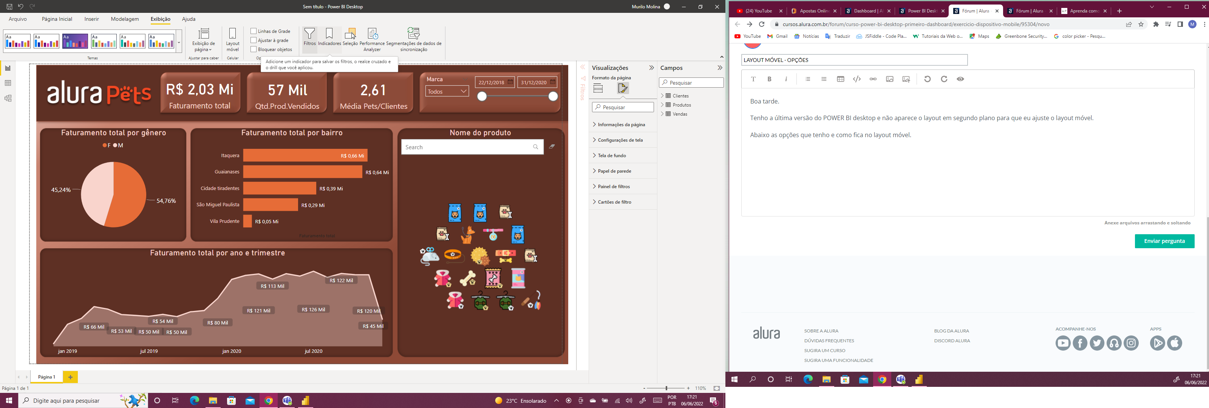The image size is (1209, 408).
Task: Switch to Ajuda ribbon tab
Action: pos(189,19)
